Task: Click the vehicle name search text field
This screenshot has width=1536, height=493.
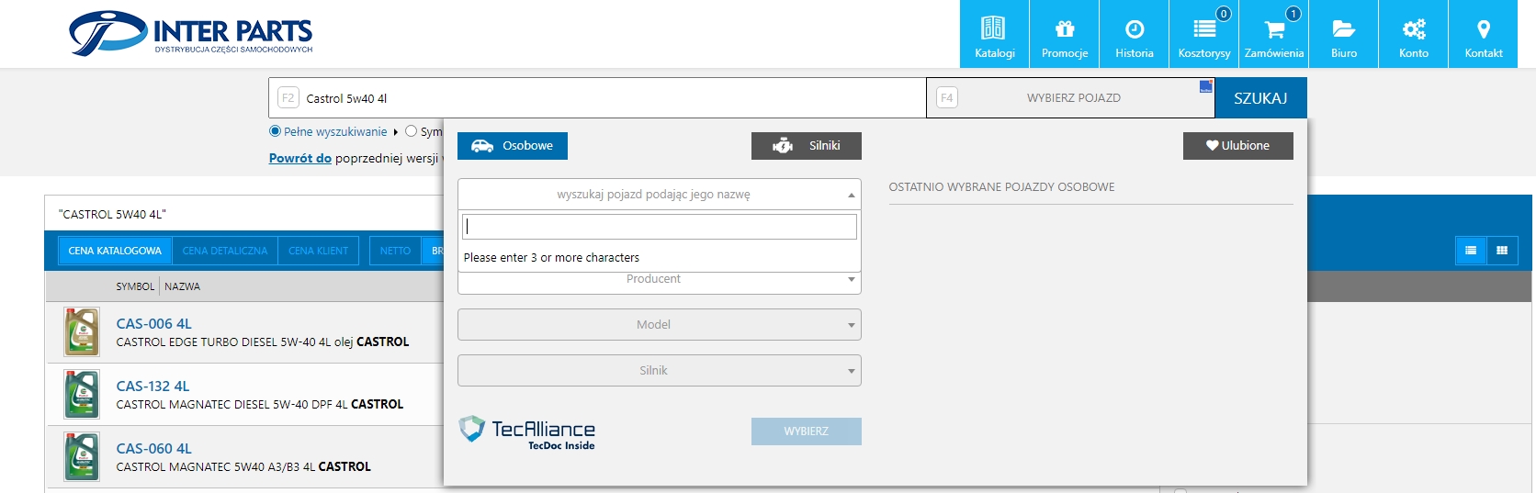Action: coord(659,226)
